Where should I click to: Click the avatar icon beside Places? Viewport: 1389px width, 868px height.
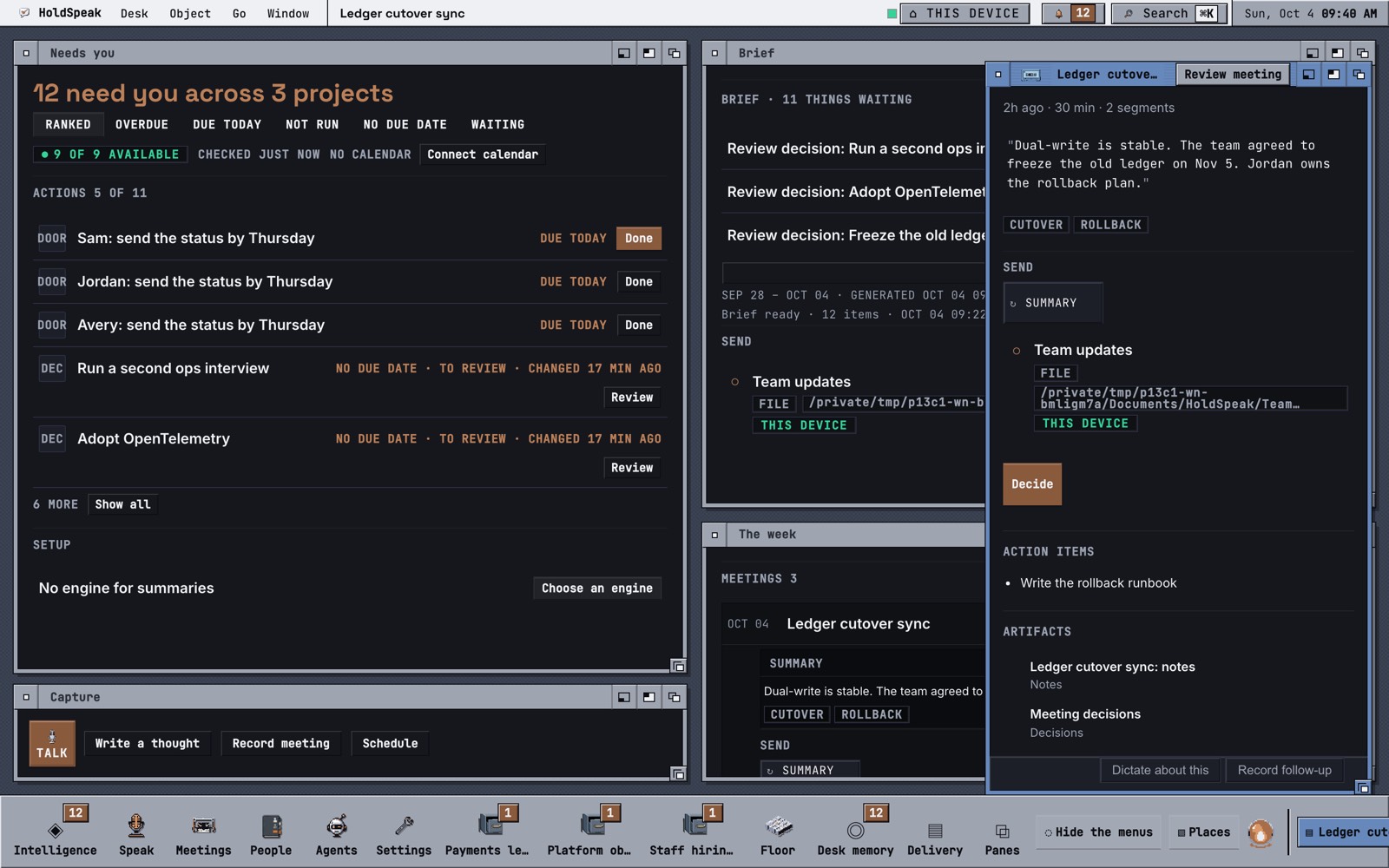(1261, 833)
